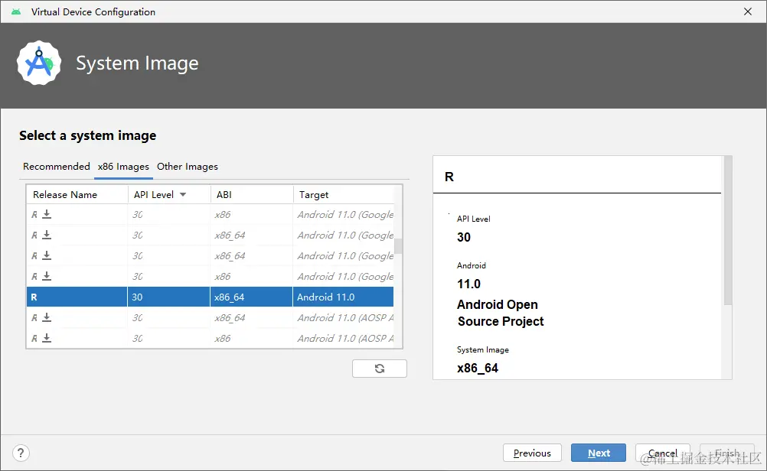
Task: Click download icon in row directly above selected R row
Action: [x=47, y=276]
